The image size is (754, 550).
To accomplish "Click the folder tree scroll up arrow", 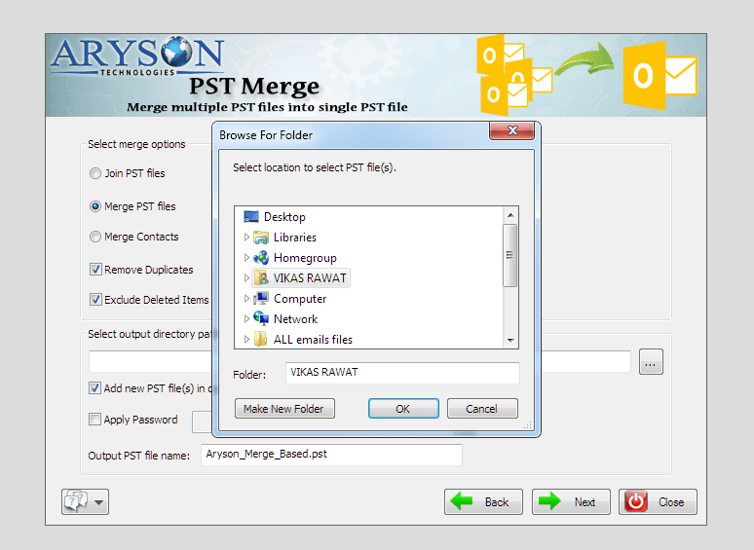I will (x=510, y=215).
